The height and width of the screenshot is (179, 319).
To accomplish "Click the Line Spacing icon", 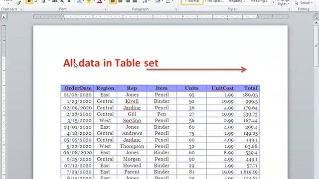I will [x=145, y=1].
